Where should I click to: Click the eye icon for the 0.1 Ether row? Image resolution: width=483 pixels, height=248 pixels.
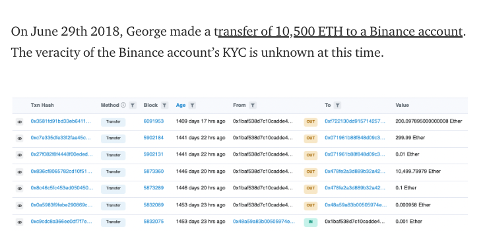point(19,189)
